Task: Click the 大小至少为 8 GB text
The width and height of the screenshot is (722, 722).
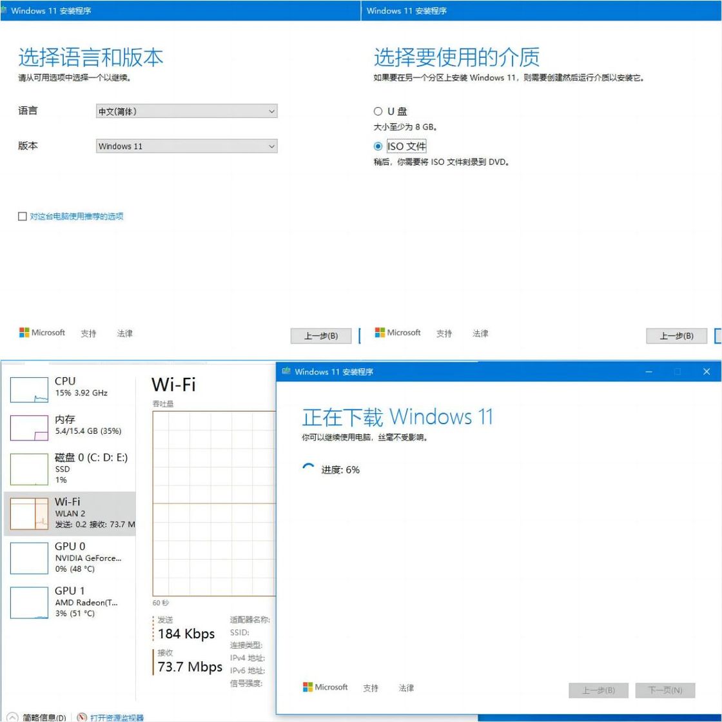Action: click(x=405, y=126)
